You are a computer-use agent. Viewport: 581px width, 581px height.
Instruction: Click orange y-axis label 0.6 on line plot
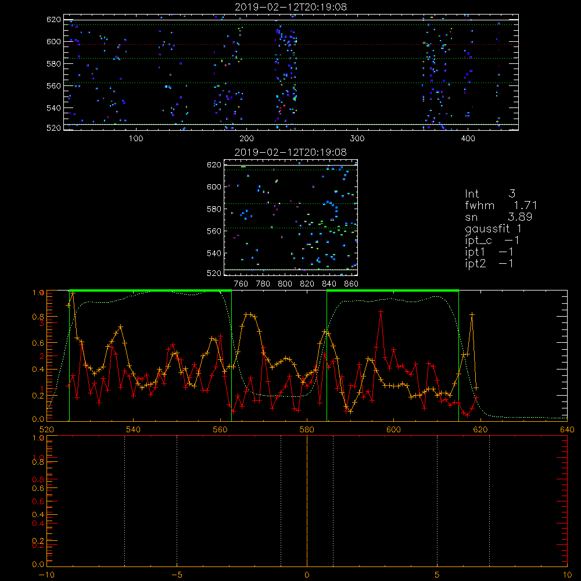(38, 343)
